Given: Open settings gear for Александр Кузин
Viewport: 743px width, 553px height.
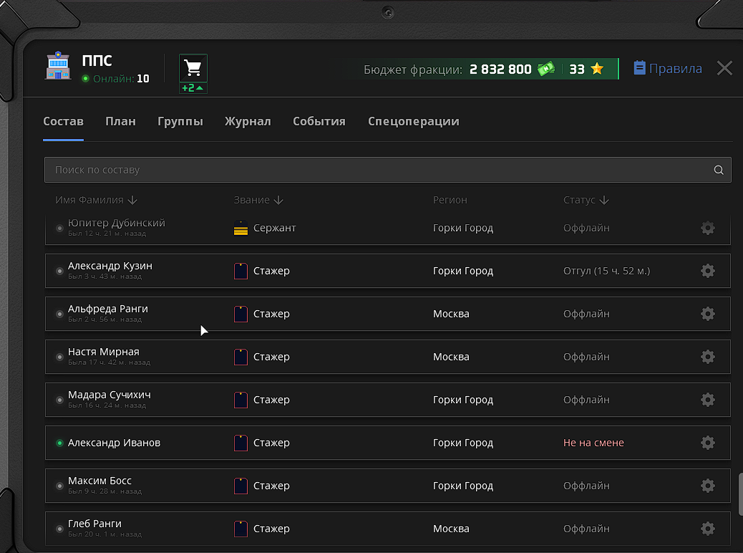Looking at the screenshot, I should click(x=707, y=271).
